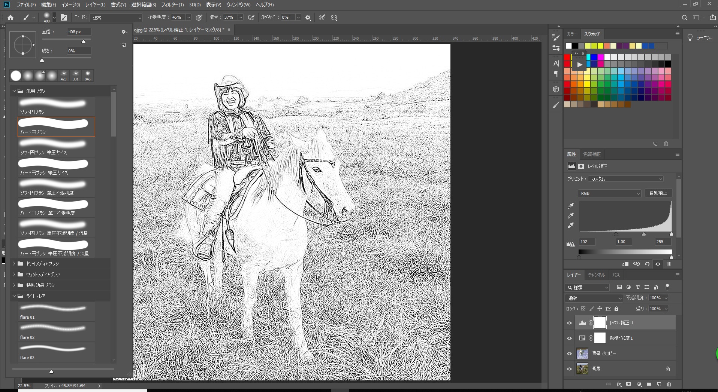Viewport: 718px width, 392px height.
Task: Click the Home icon in options bar
Action: 10,18
